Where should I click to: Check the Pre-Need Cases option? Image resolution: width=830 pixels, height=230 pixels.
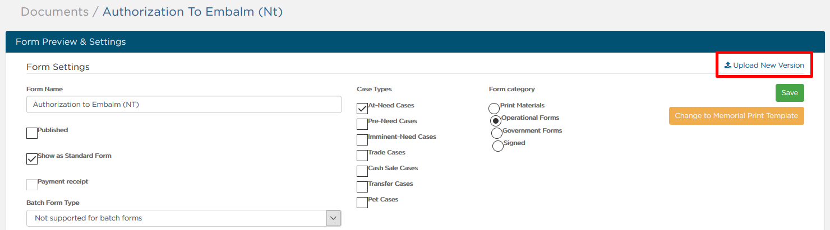[362, 124]
